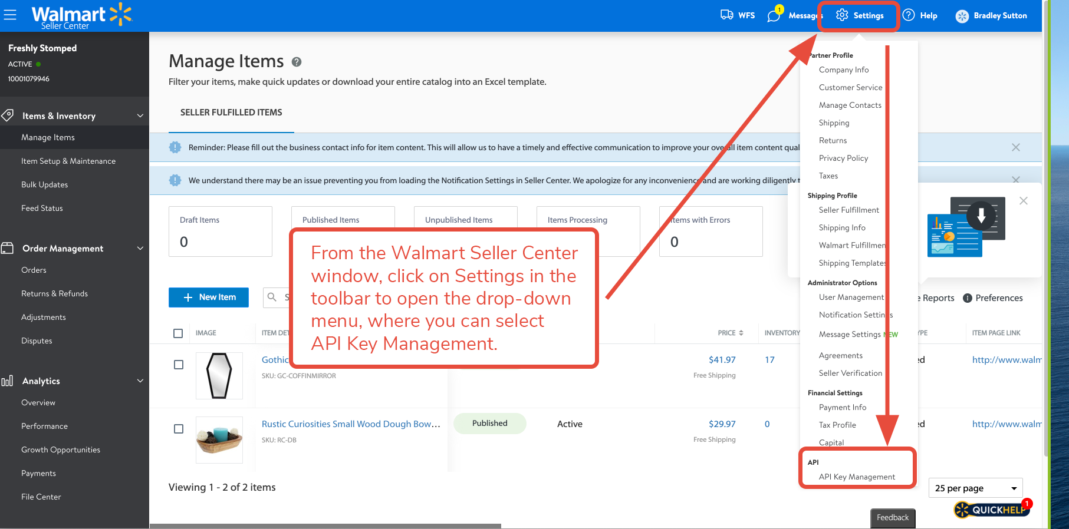Click the Settings gear icon

pos(842,15)
